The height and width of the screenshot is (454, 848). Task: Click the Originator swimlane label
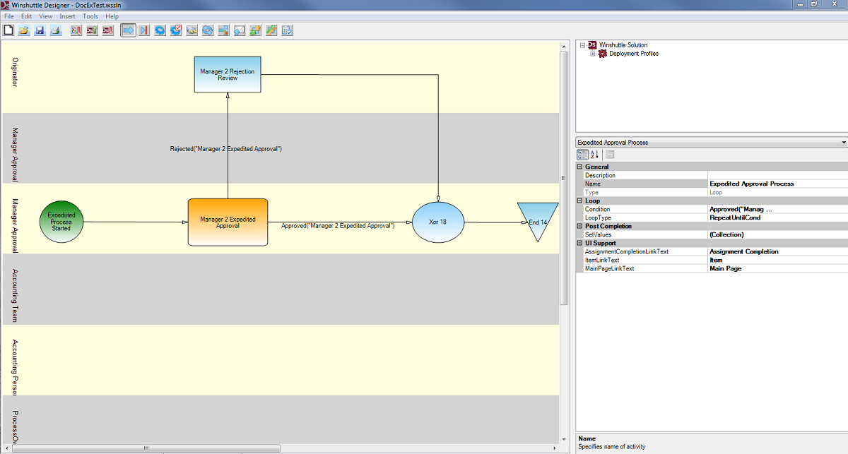click(x=15, y=73)
